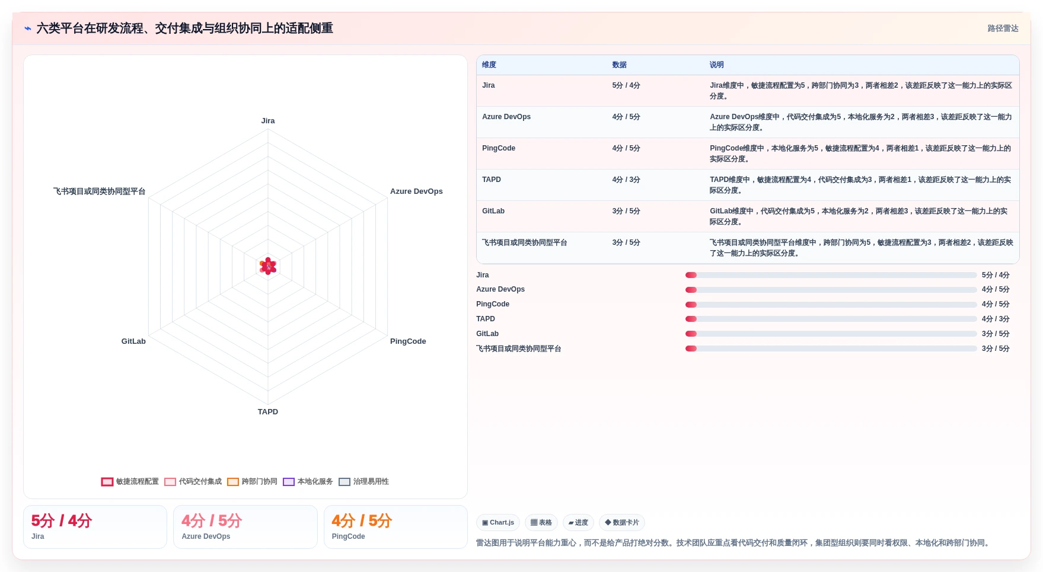Open the Jira 5分 / 4分 summary card

click(95, 527)
